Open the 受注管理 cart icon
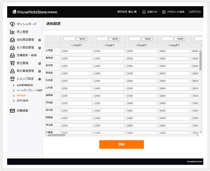Screen dimensions: 210x171 [x=12, y=63]
